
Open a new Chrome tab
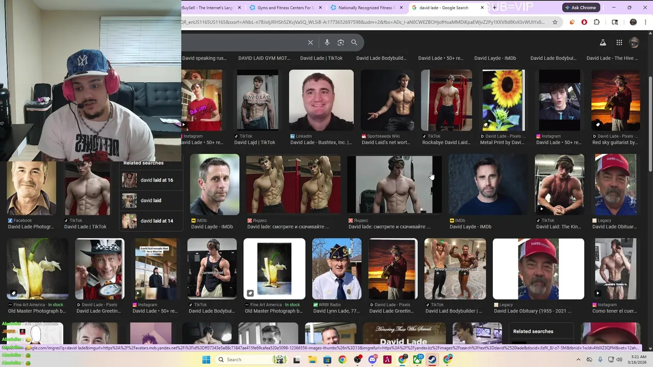[x=494, y=8]
